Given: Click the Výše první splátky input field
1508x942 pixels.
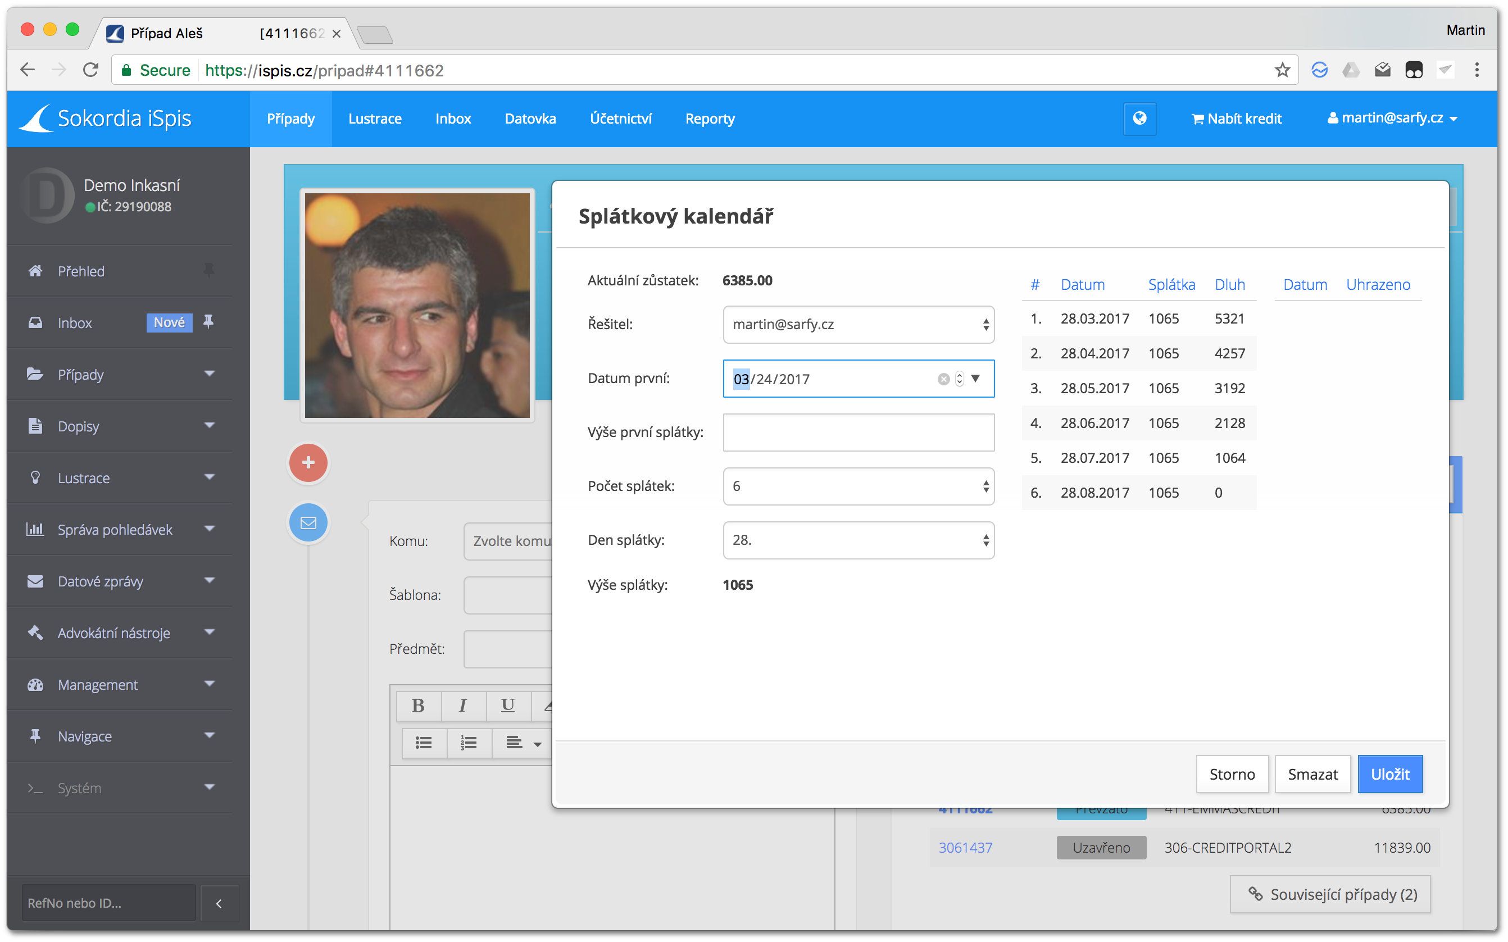Looking at the screenshot, I should point(858,433).
